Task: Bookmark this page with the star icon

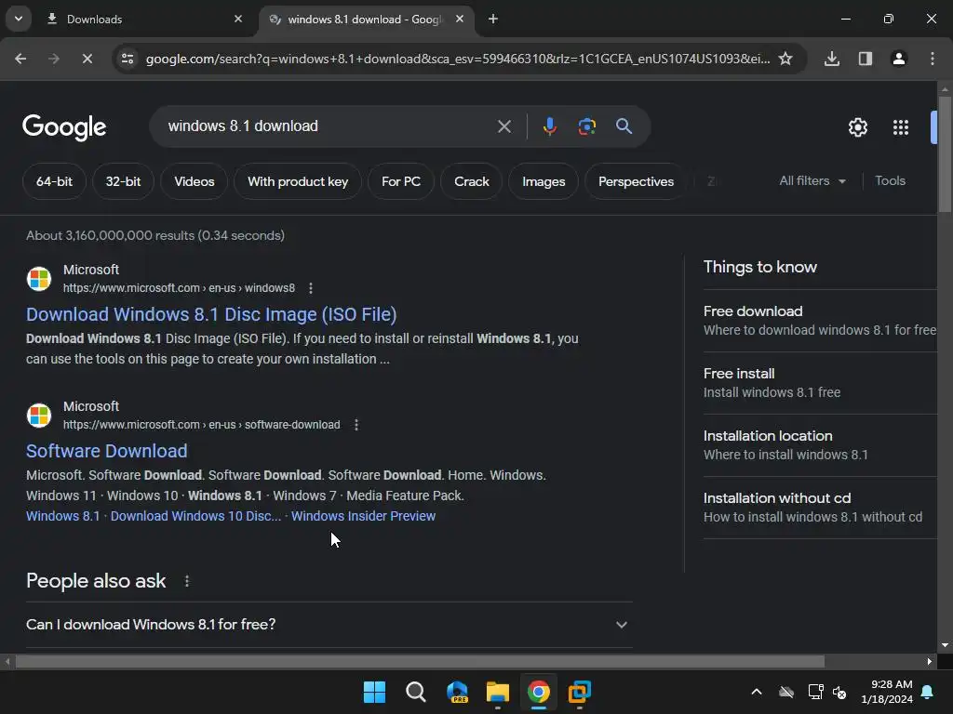Action: click(x=785, y=59)
